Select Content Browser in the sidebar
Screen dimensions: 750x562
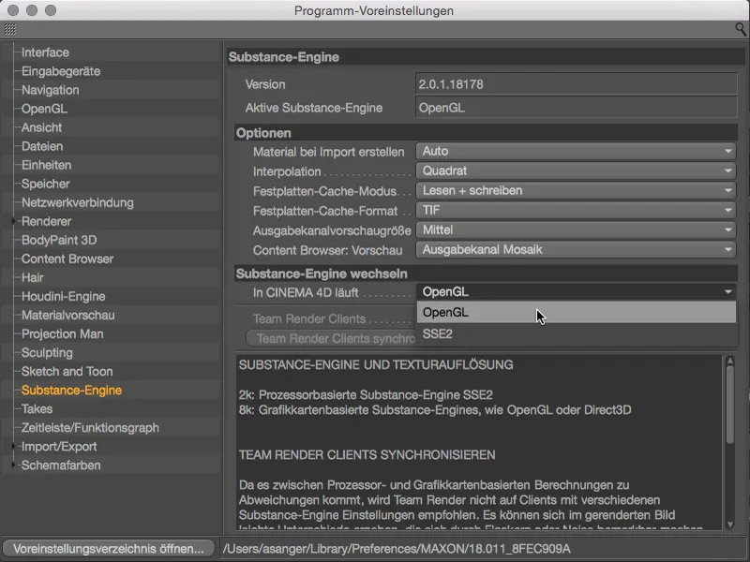(67, 259)
